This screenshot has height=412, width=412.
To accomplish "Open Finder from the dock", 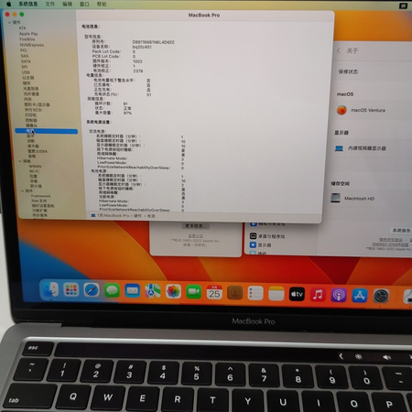I will 50,289.
